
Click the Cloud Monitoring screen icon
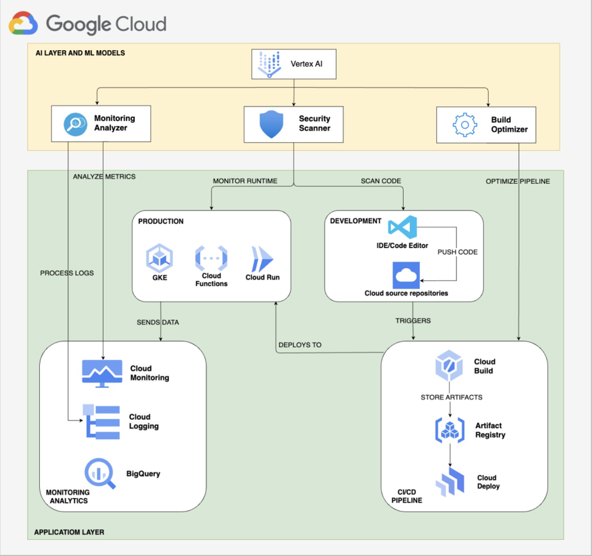pos(102,373)
